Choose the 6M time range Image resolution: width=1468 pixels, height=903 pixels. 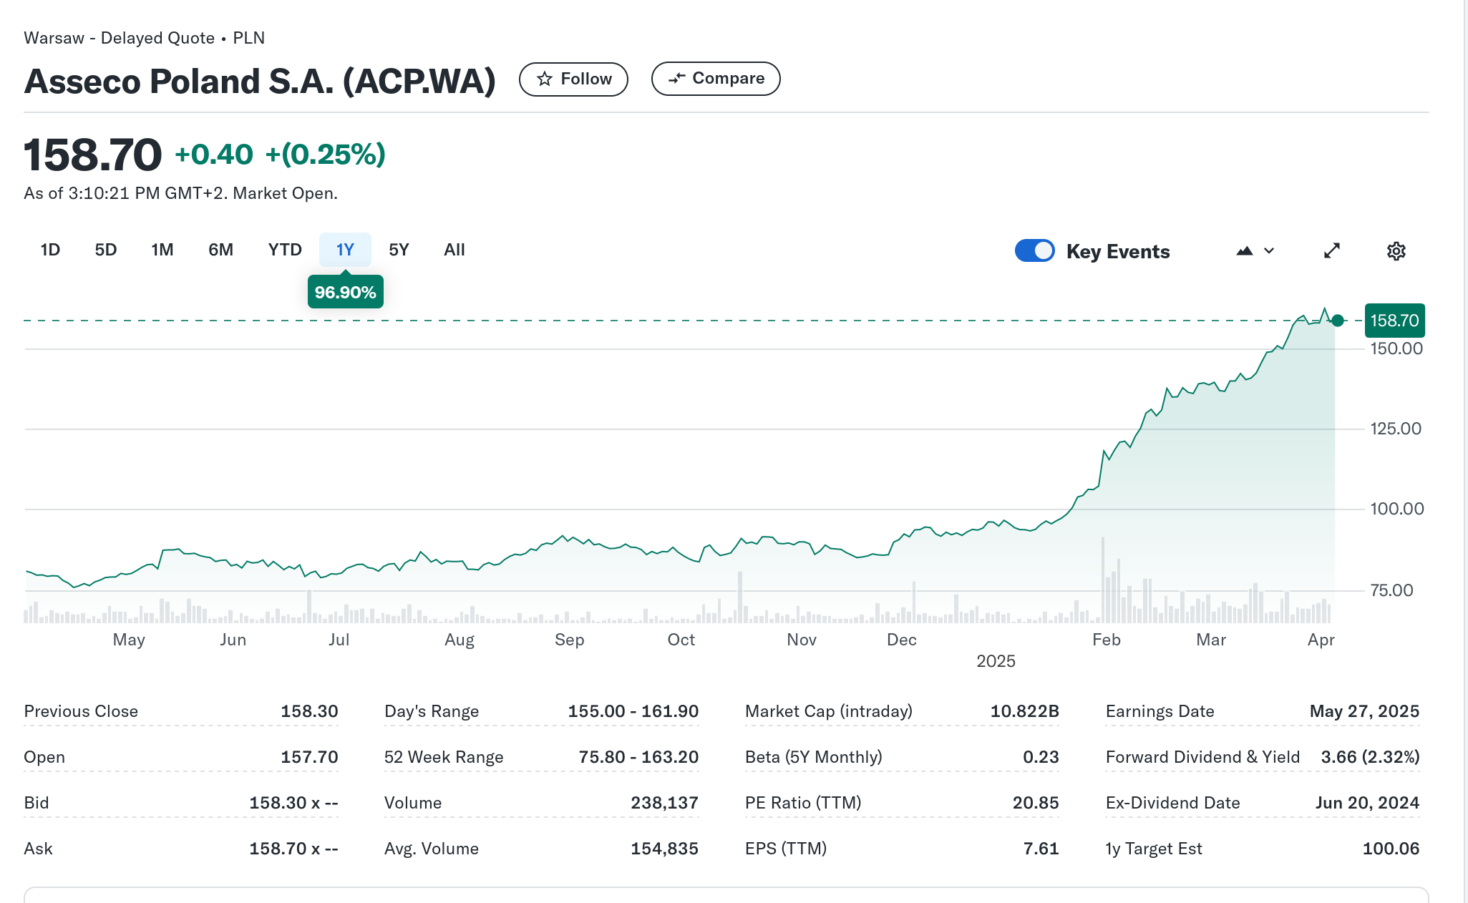220,250
